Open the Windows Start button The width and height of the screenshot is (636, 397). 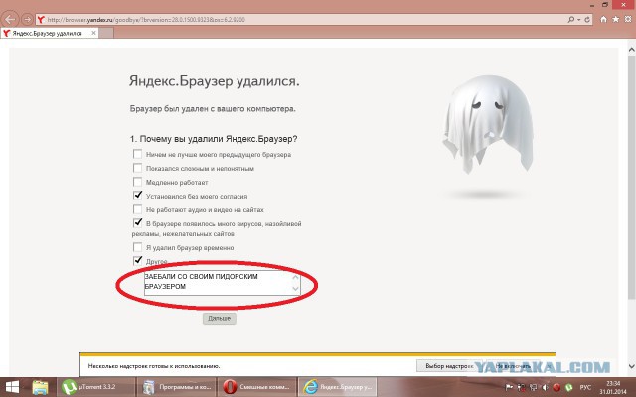12,387
